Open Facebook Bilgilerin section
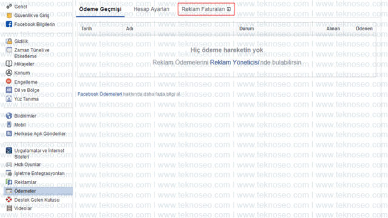388x218 pixels. 35,24
